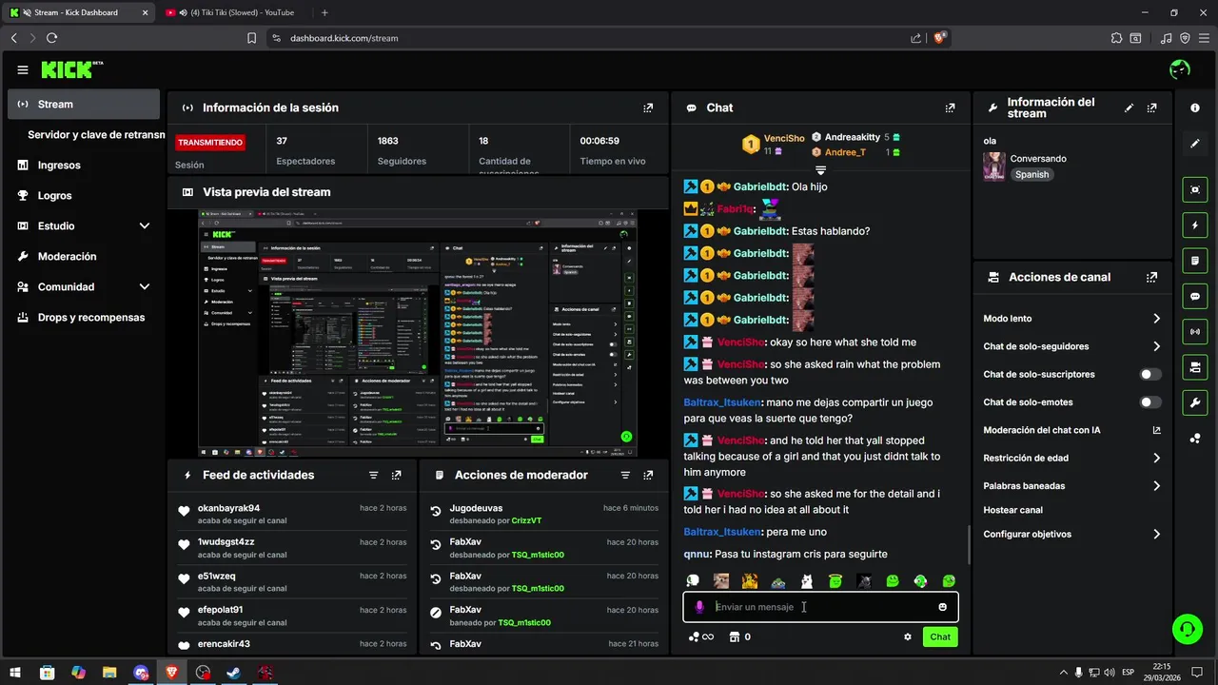Open chat settings gear icon
Viewport: 1218px width, 685px height.
click(x=908, y=637)
